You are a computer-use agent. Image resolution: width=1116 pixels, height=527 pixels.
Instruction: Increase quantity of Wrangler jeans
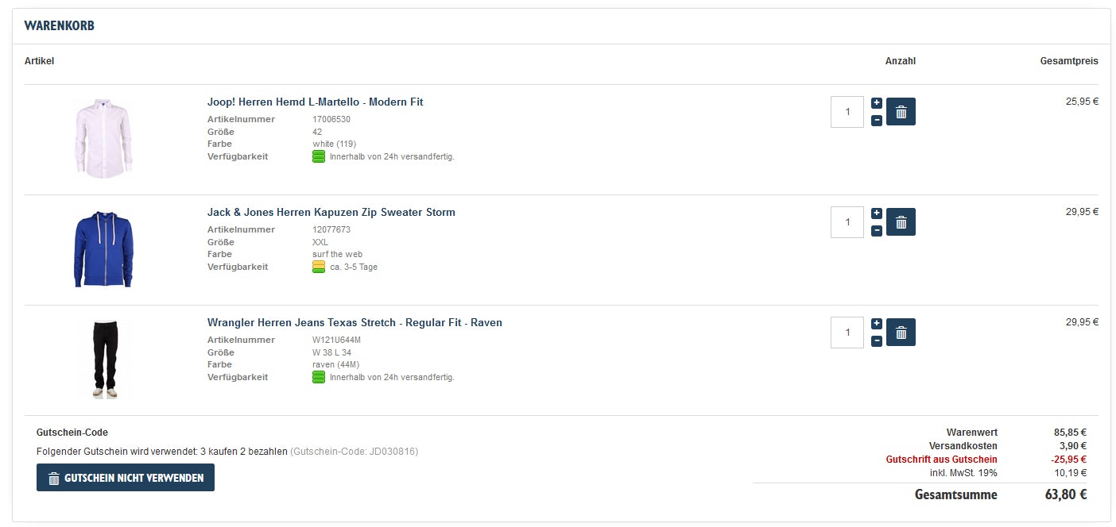(x=877, y=324)
